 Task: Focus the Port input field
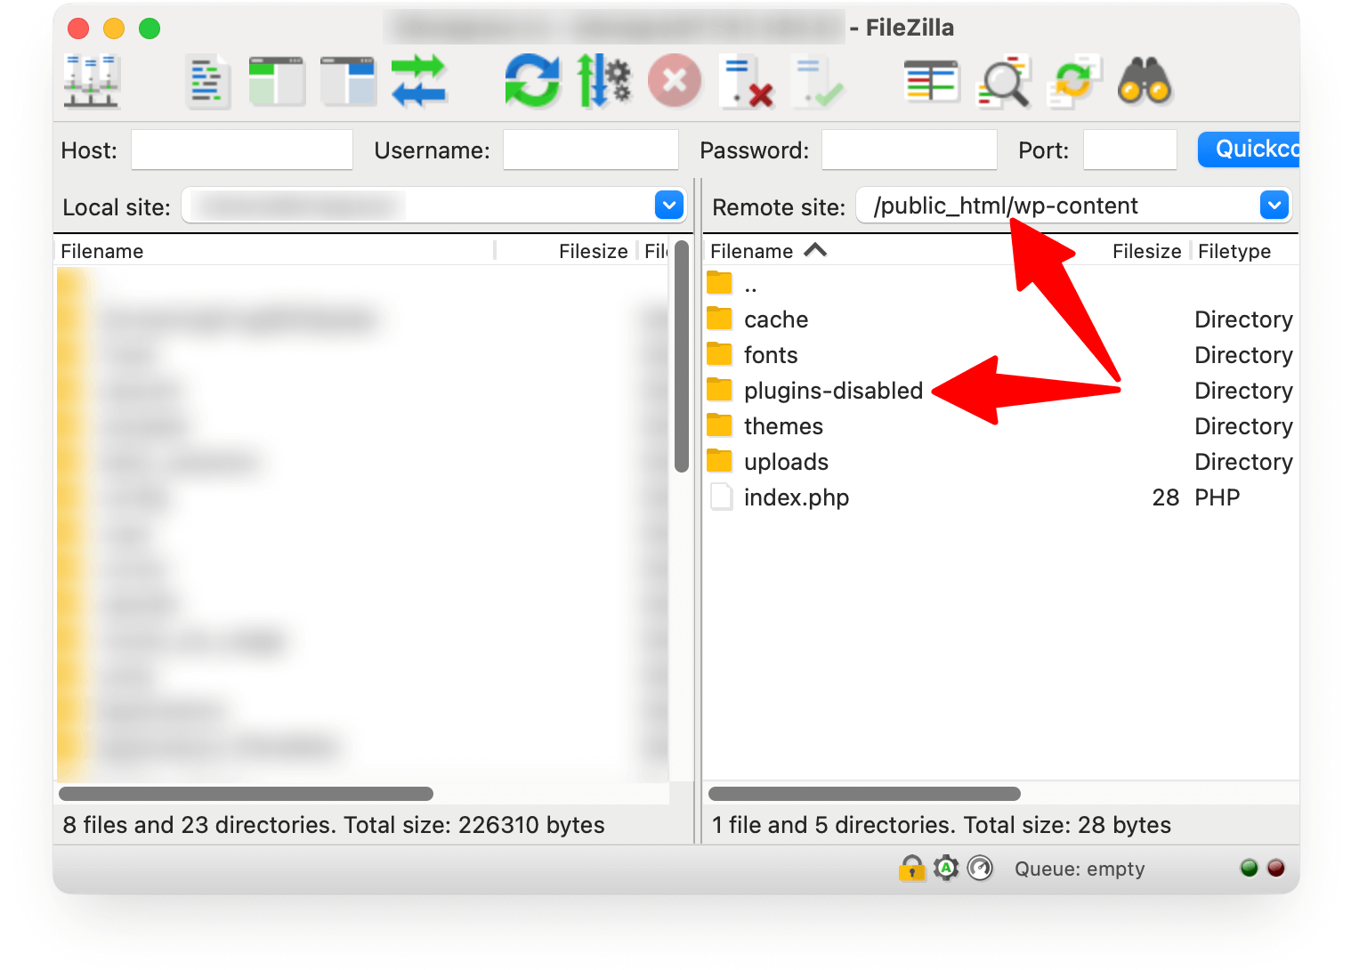1130,150
